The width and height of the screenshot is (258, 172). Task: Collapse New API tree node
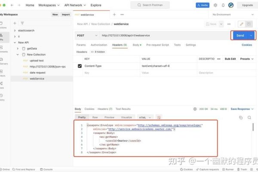pyautogui.click(x=15, y=43)
